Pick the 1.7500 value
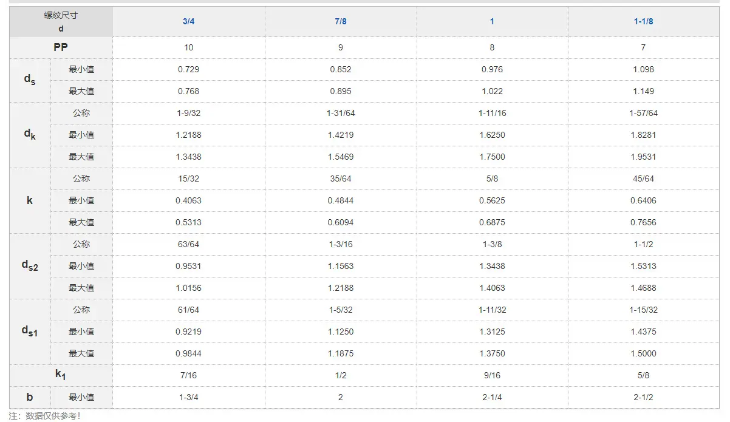730x422 pixels. pyautogui.click(x=492, y=157)
